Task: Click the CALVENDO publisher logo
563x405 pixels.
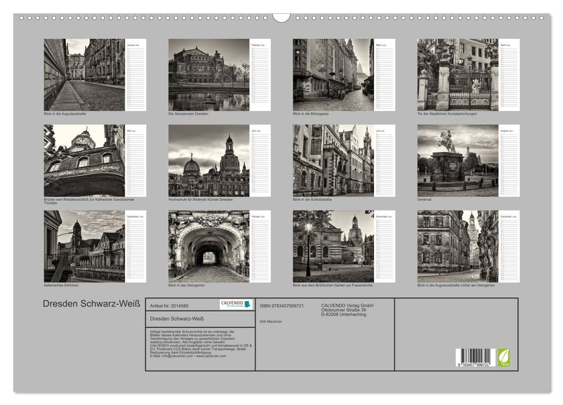Action: (x=234, y=304)
